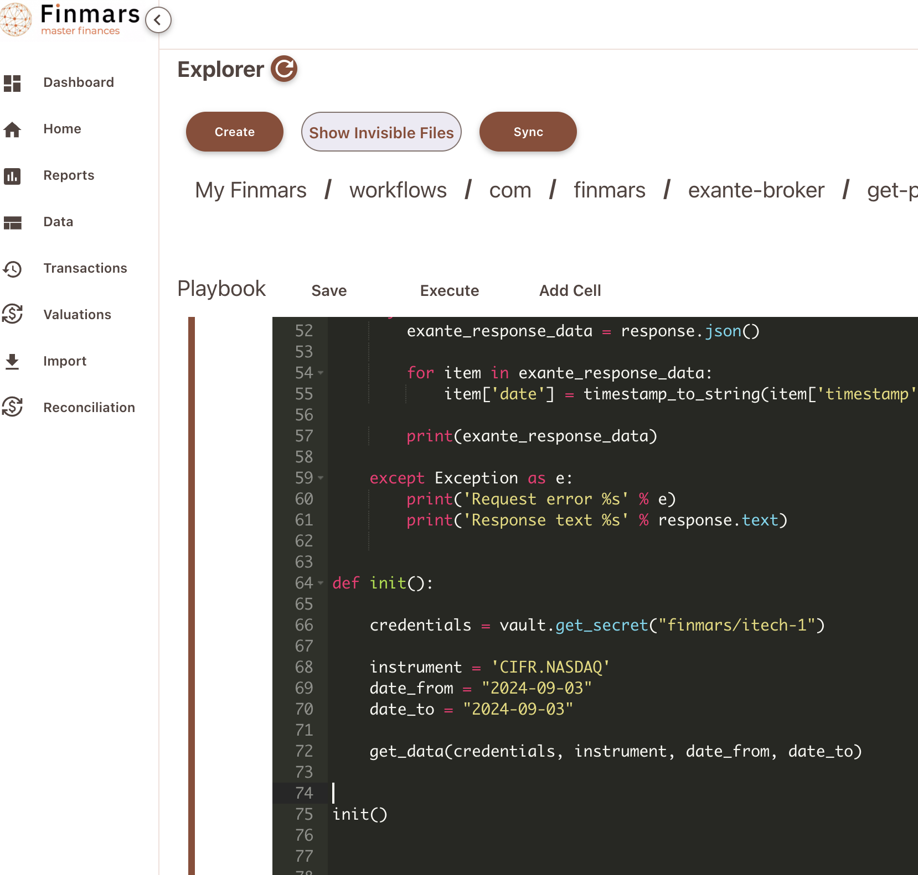
Task: Execute the playbook
Action: pyautogui.click(x=450, y=290)
